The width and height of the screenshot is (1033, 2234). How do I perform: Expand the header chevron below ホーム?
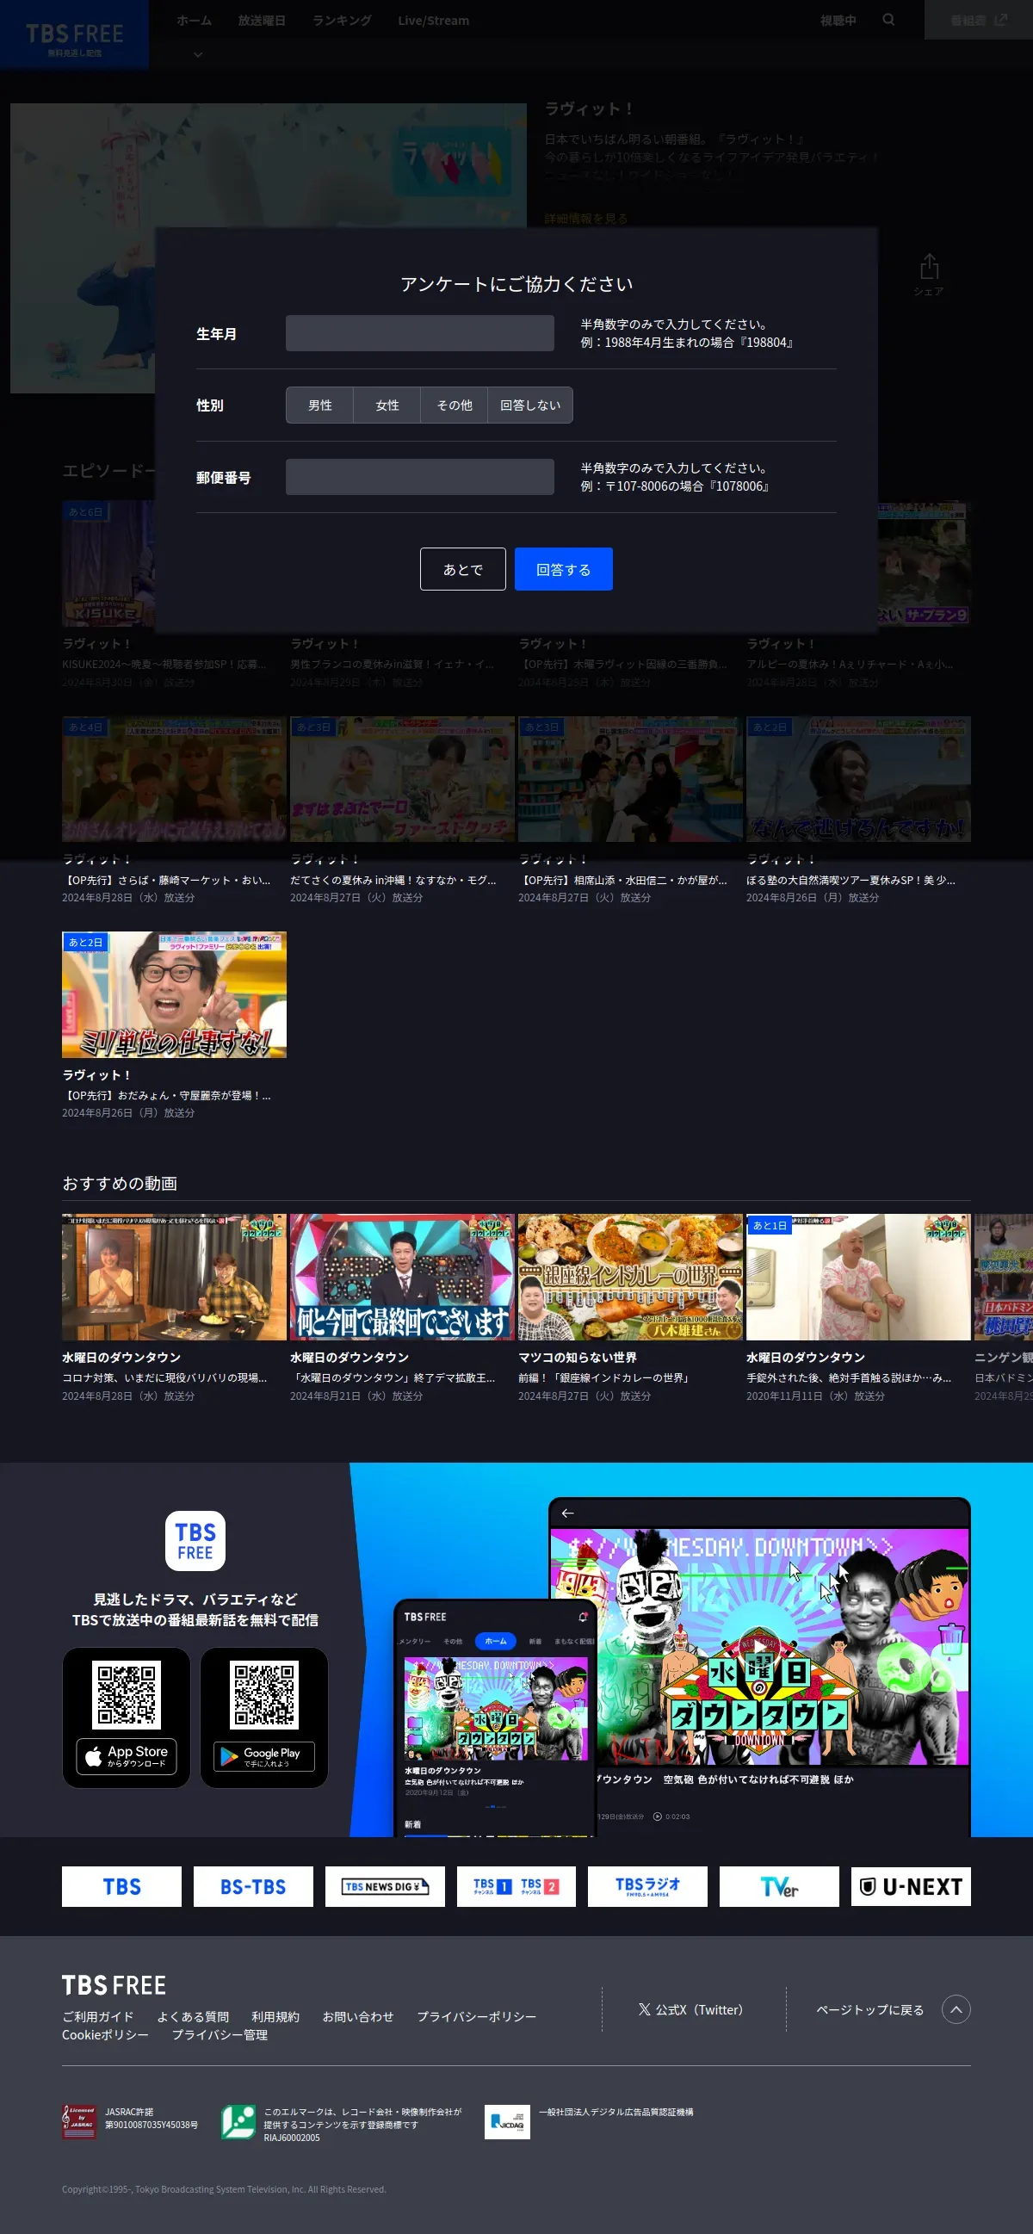click(198, 54)
